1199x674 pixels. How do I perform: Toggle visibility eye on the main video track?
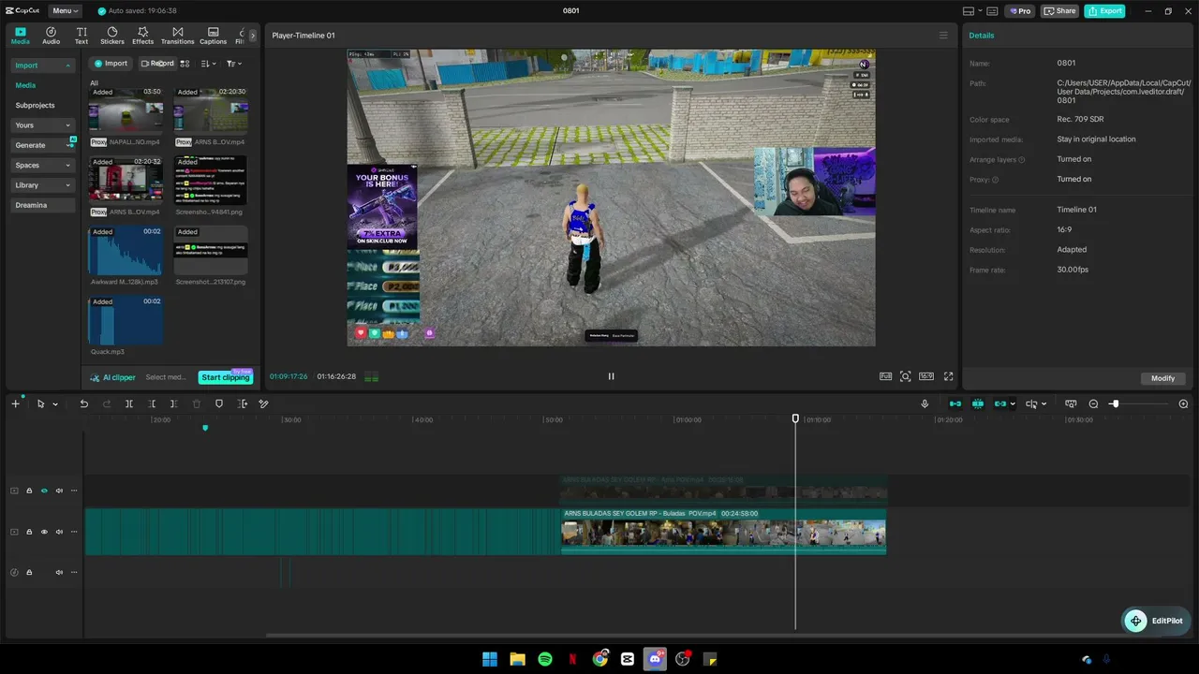click(x=44, y=532)
